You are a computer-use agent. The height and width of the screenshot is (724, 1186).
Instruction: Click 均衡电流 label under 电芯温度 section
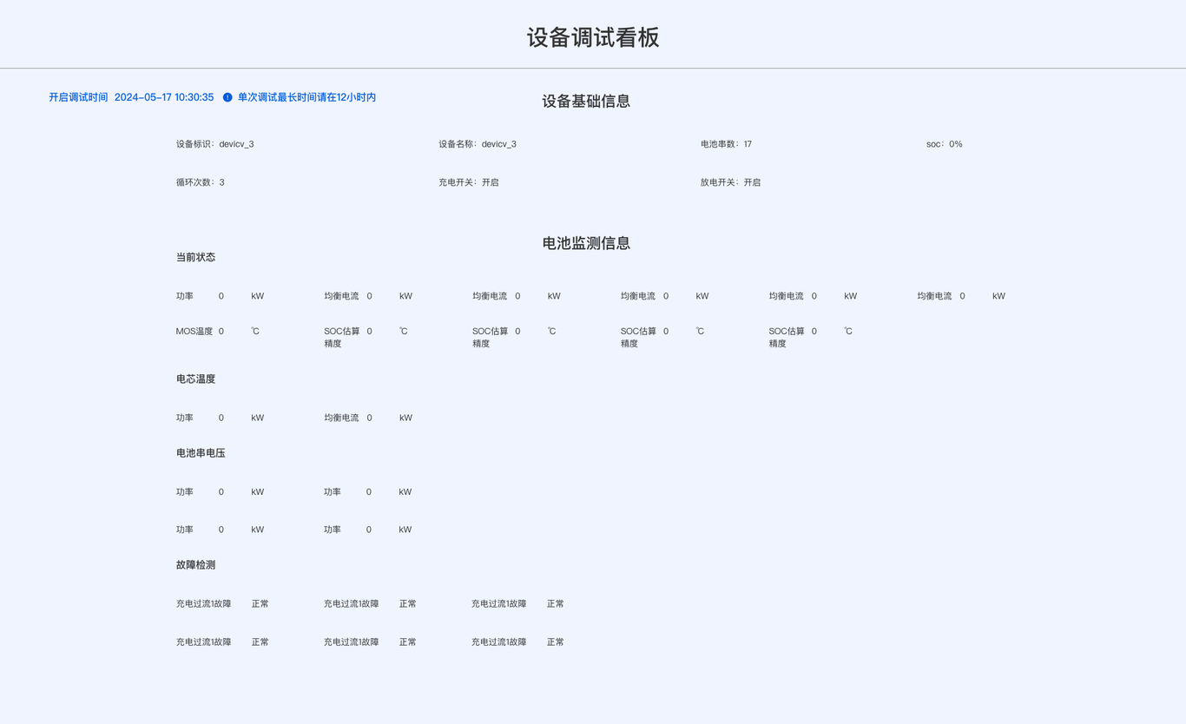click(341, 418)
